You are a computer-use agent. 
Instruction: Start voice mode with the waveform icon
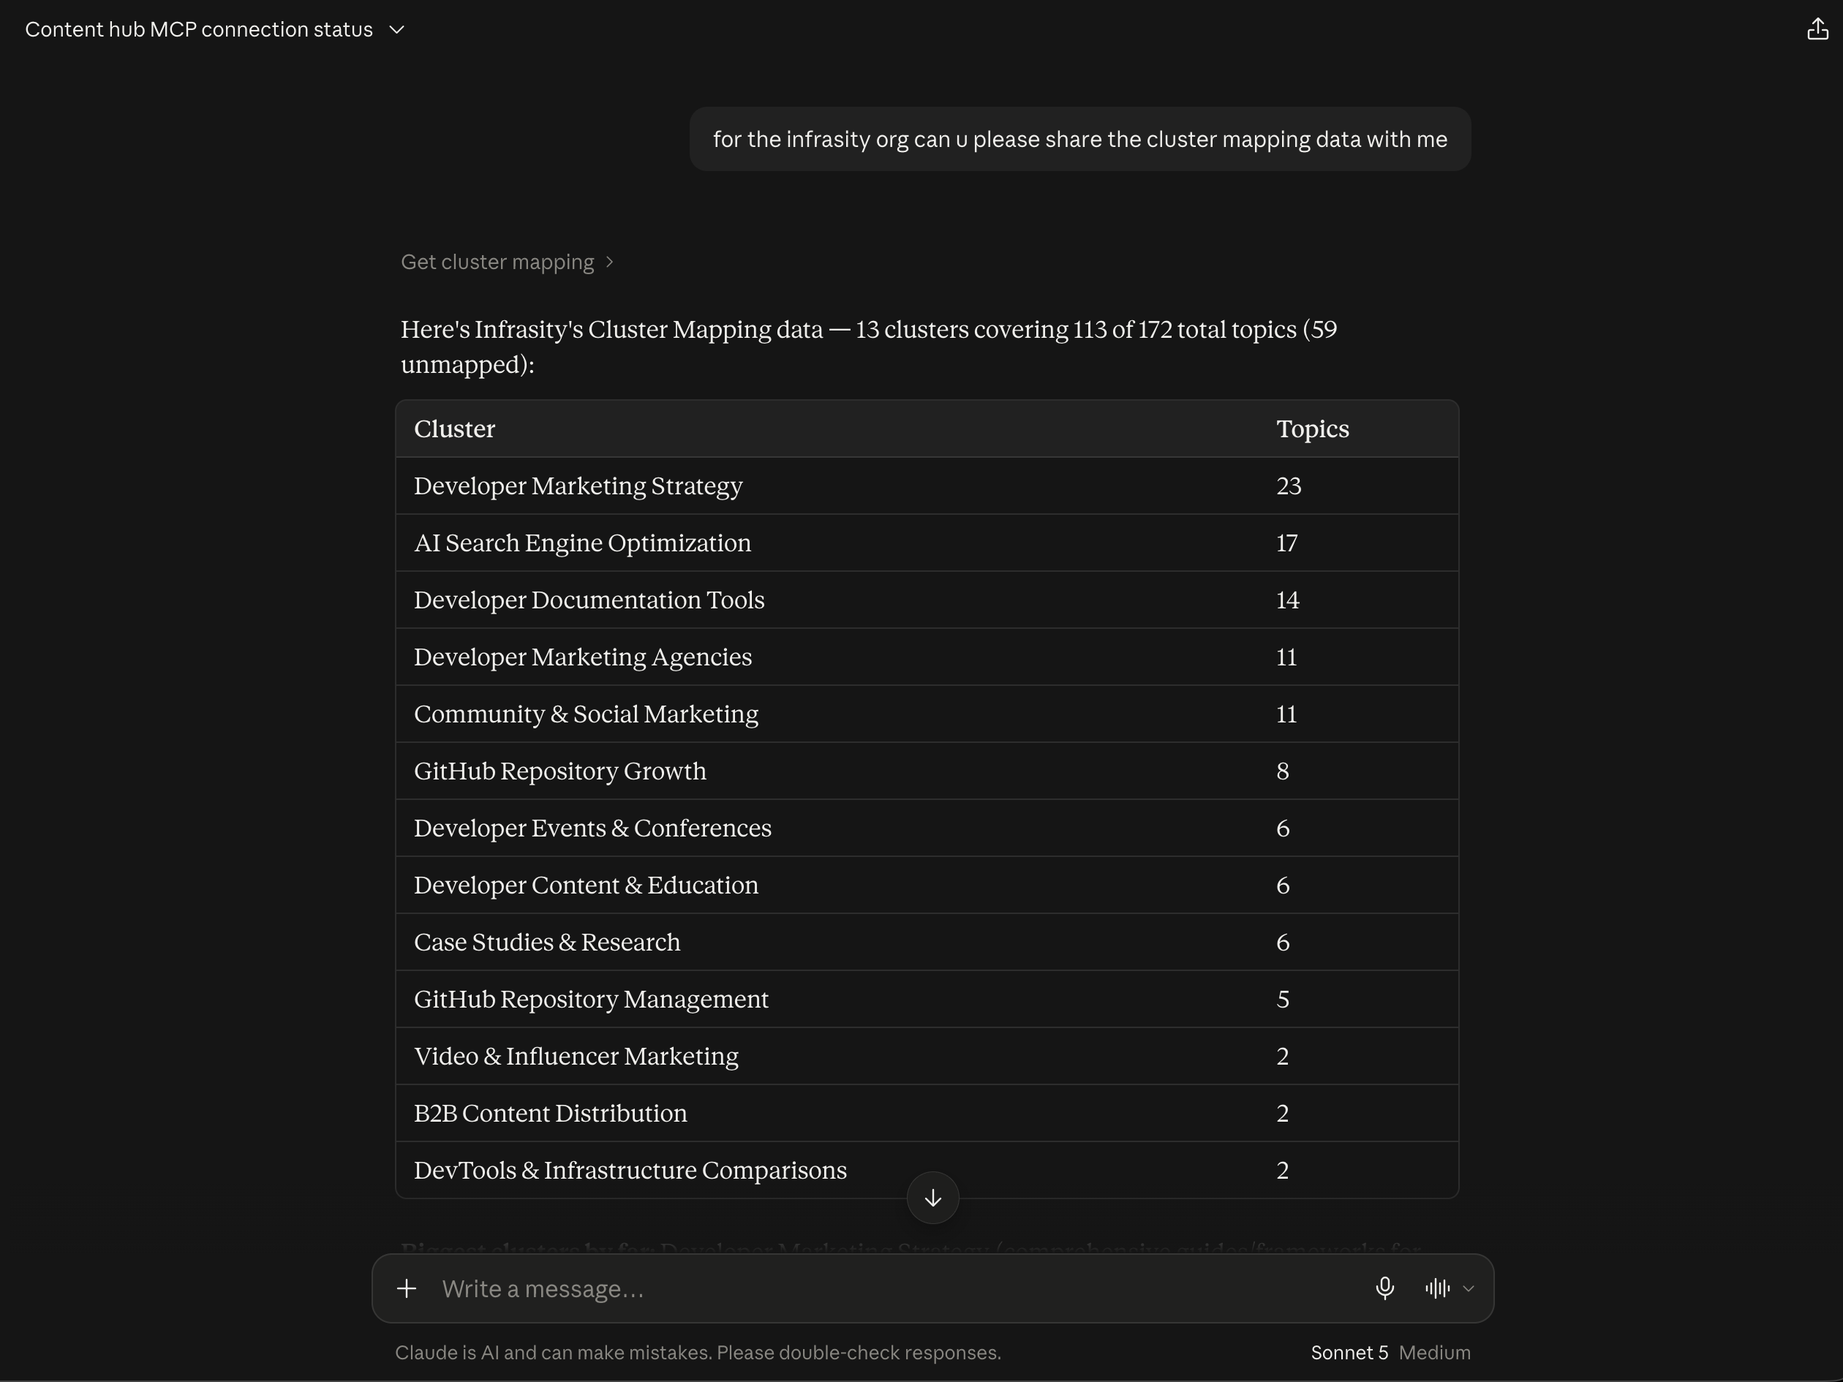pyautogui.click(x=1437, y=1288)
